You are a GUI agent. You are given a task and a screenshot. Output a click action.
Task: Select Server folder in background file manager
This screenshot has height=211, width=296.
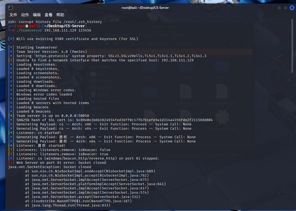[222, 70]
